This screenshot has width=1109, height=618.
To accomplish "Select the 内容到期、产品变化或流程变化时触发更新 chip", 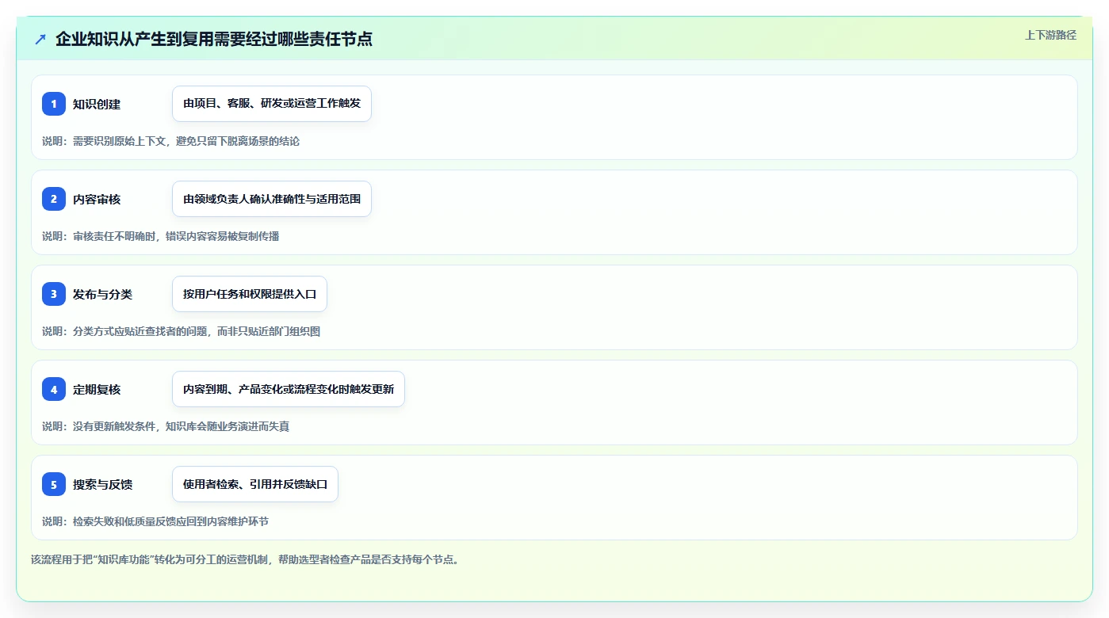I will (289, 389).
